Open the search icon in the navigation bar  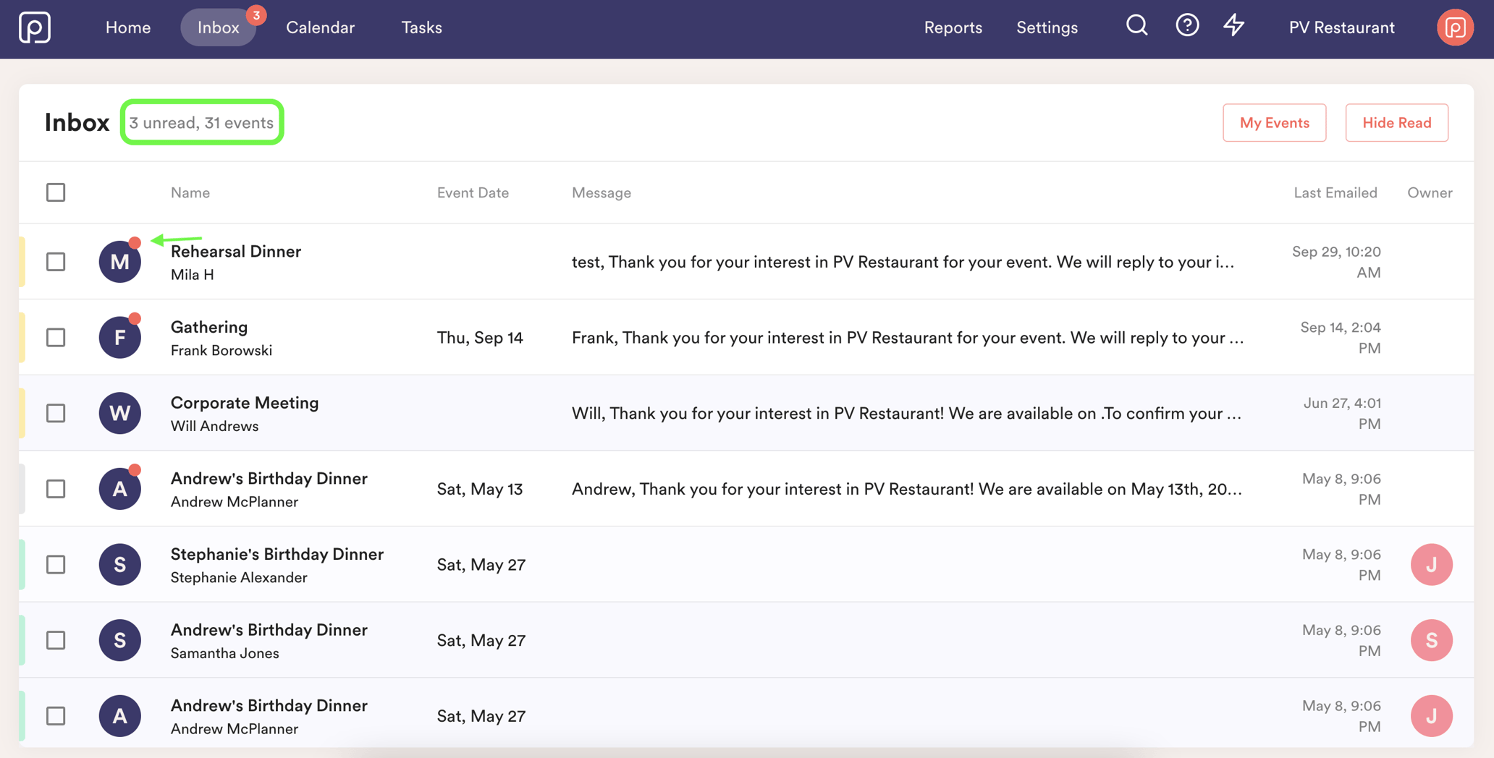point(1136,27)
